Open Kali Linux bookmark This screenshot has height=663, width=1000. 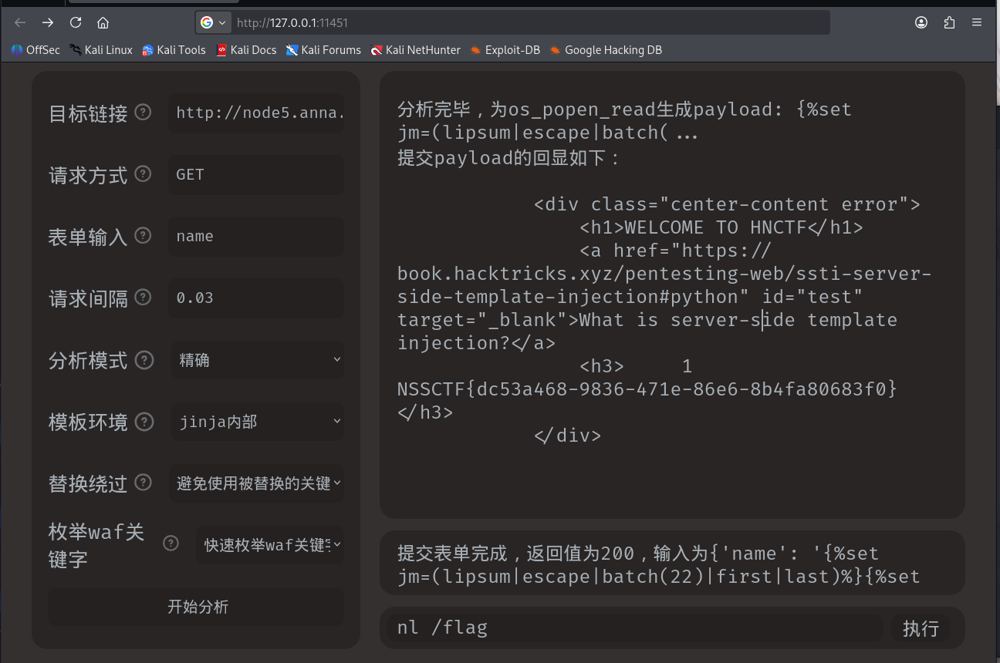(x=101, y=49)
